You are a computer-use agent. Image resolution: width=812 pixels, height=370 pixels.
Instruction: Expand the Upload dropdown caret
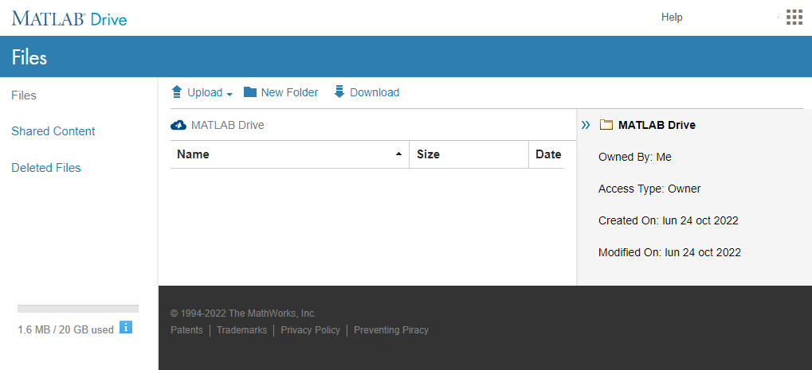[229, 94]
